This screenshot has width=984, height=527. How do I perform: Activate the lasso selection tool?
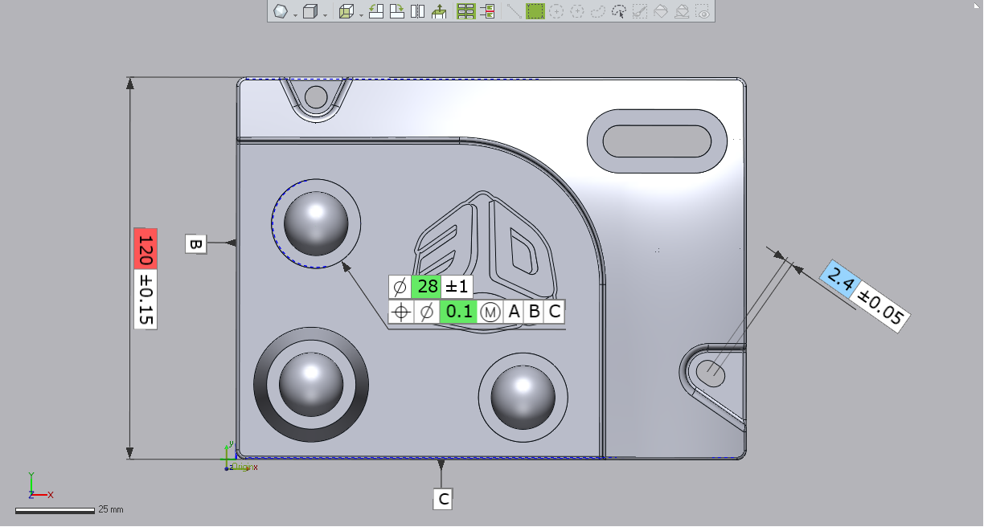click(619, 12)
